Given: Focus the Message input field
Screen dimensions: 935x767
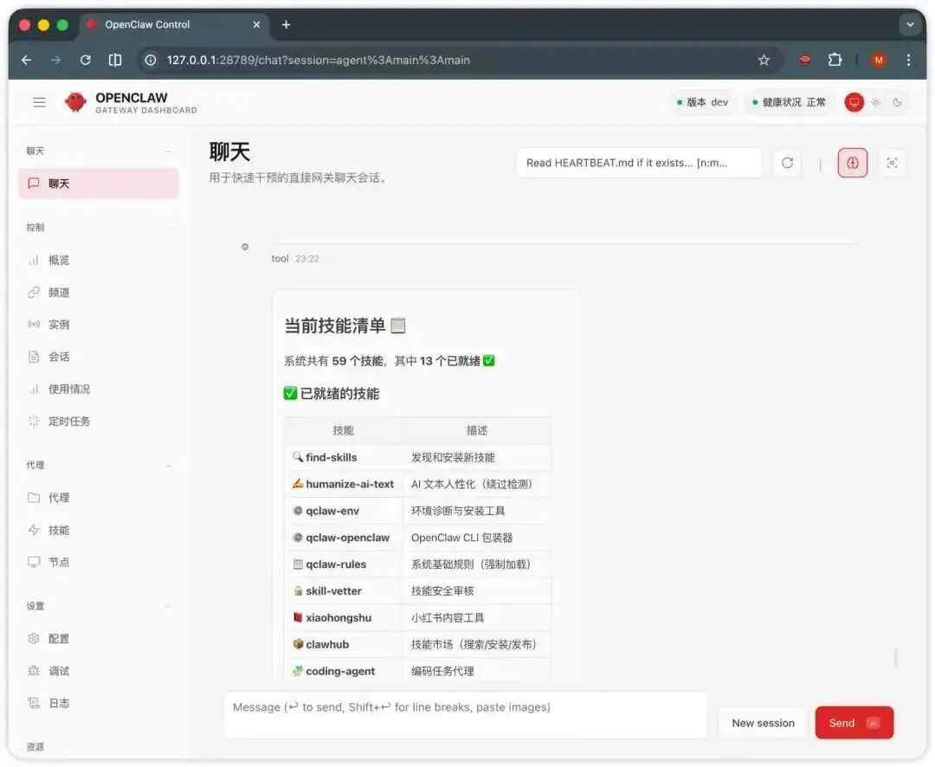Looking at the screenshot, I should pos(465,715).
